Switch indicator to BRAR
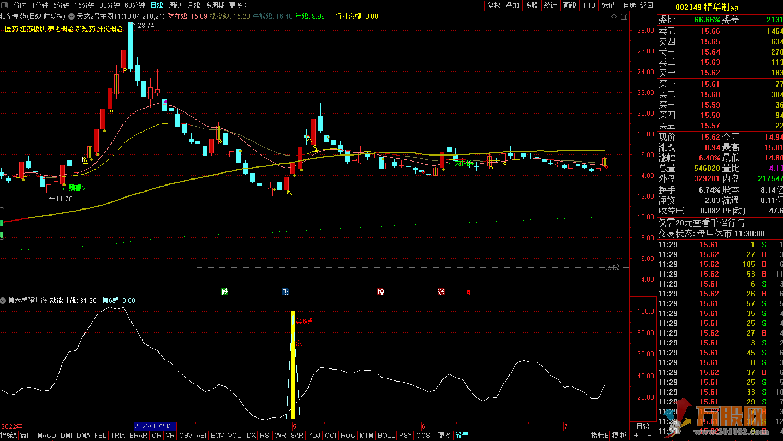783x441 pixels. coord(138,436)
